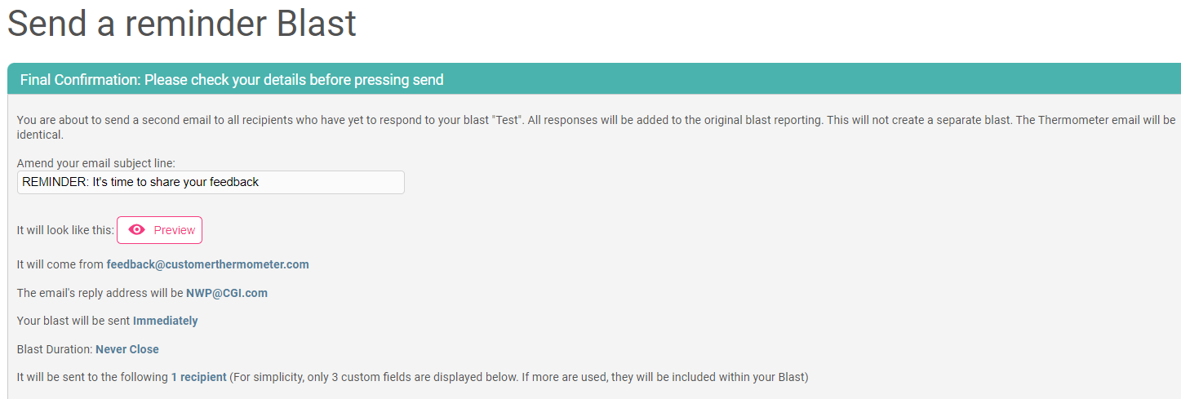Click the "Blast Duration:" label
This screenshot has width=1181, height=399.
click(x=55, y=349)
